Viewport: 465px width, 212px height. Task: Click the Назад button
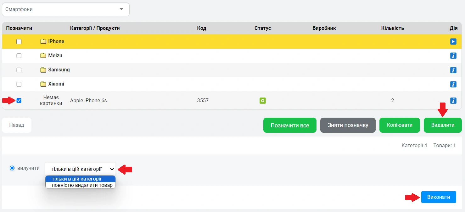click(17, 125)
